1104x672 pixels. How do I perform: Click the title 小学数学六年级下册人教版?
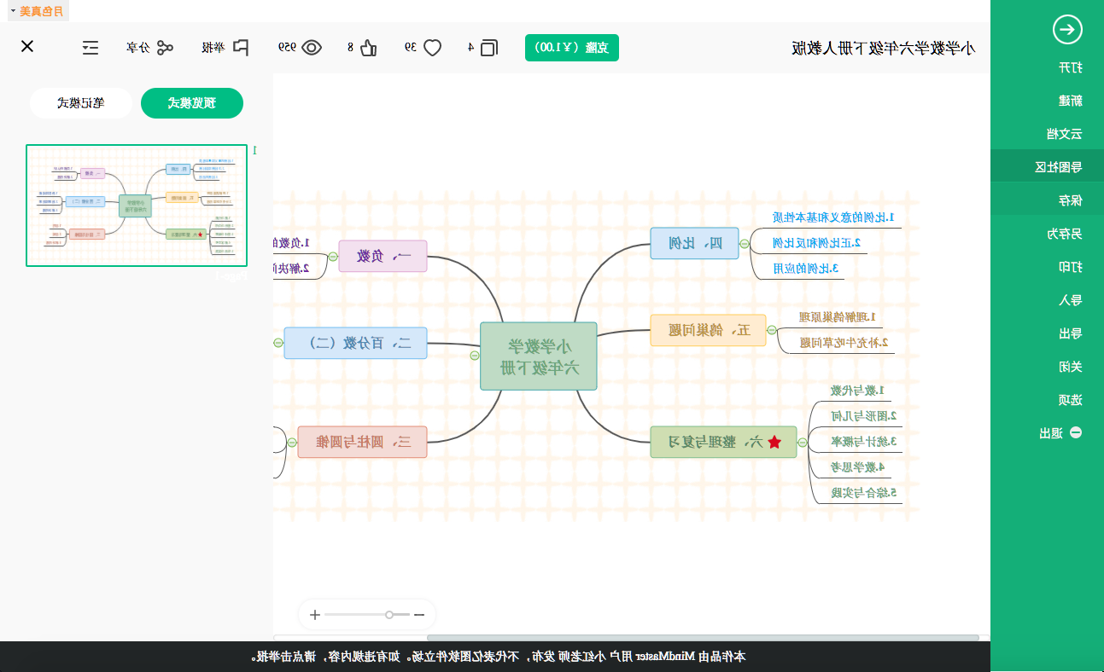[x=883, y=48]
